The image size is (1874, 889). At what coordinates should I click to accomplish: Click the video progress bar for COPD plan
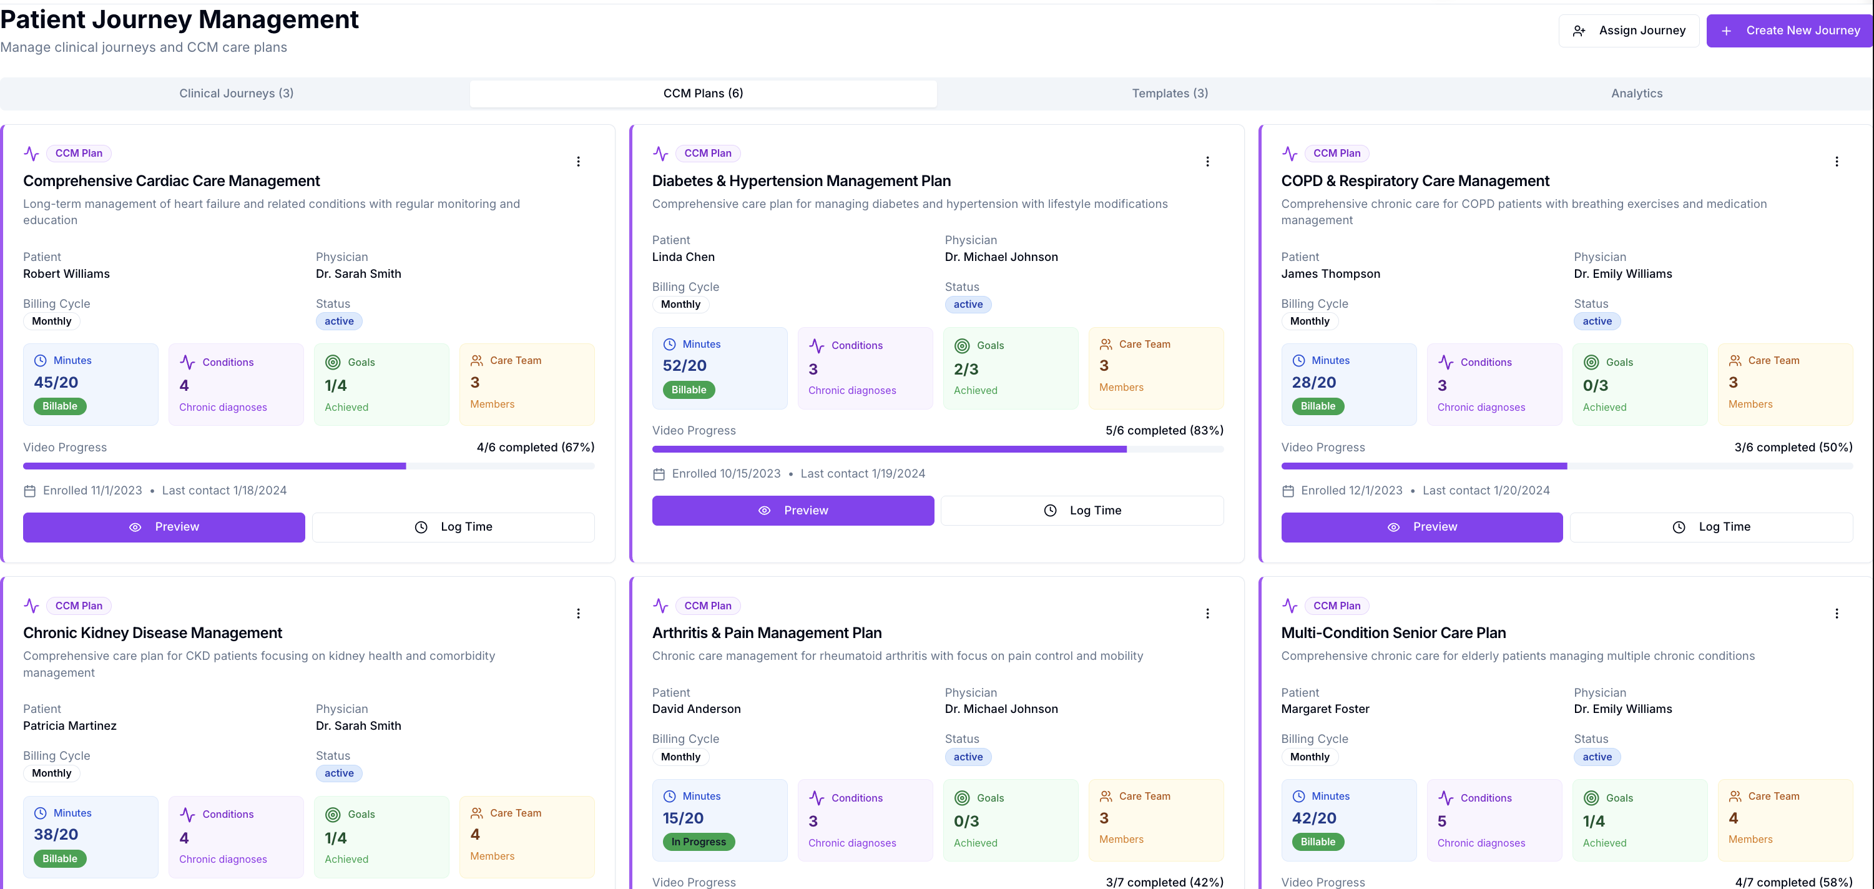[x=1567, y=466]
